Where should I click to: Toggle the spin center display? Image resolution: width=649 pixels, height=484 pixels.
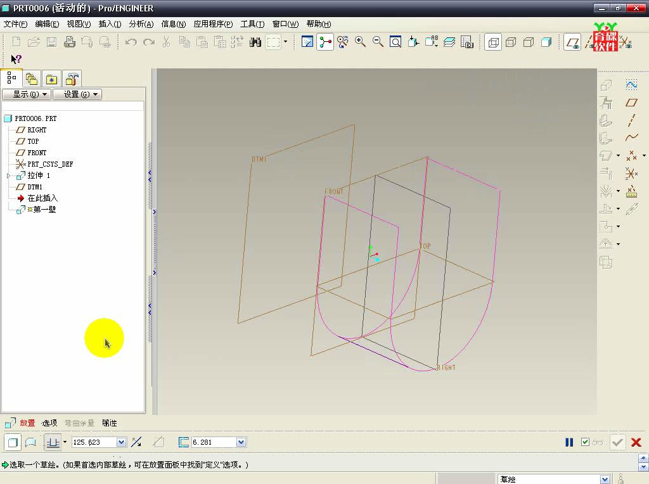click(325, 42)
